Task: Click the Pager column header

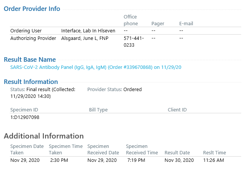Action: 158,24
